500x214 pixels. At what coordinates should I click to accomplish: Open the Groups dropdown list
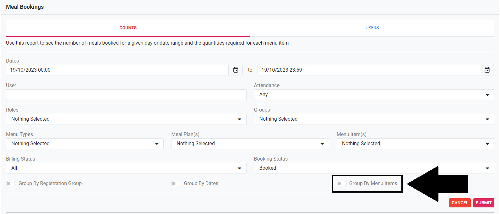(374, 119)
